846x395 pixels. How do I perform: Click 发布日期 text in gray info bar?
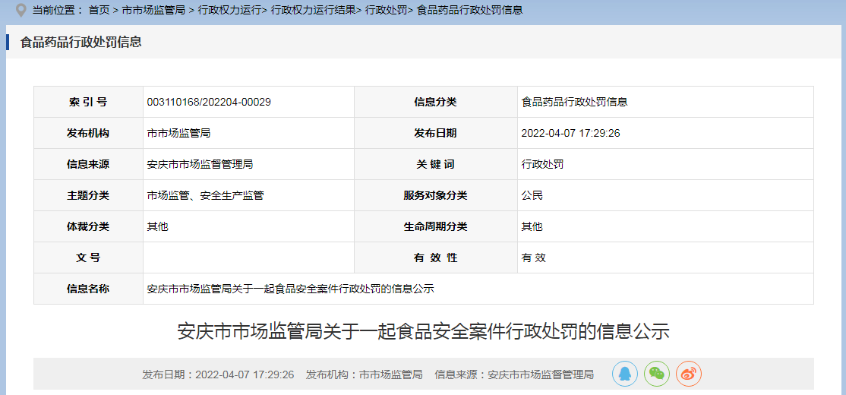tap(218, 374)
